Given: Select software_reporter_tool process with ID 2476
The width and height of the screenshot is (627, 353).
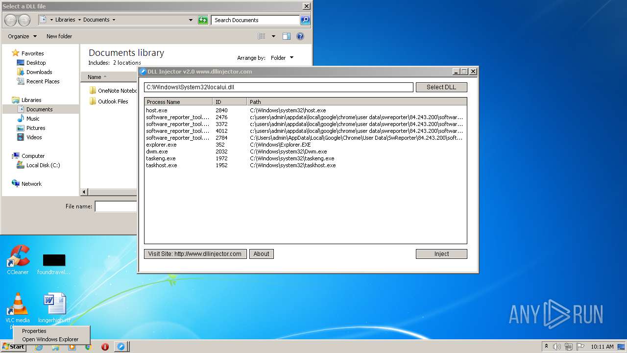Looking at the screenshot, I should [305, 117].
